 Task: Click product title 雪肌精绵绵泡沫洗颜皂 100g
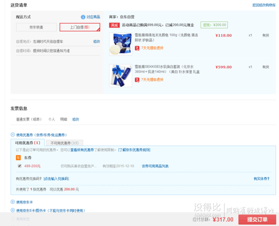point(166,38)
